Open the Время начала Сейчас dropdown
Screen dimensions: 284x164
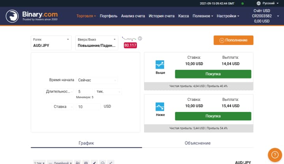coord(97,80)
